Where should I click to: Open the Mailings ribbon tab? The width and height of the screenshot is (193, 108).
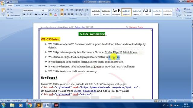tap(53, 5)
